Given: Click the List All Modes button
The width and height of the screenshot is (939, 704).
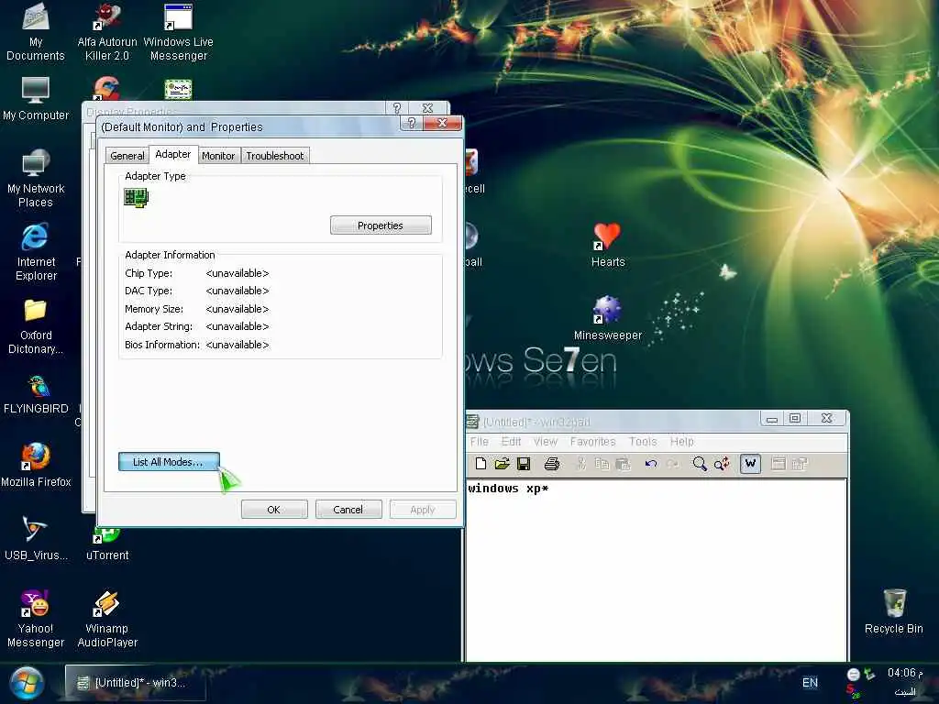Looking at the screenshot, I should (169, 462).
